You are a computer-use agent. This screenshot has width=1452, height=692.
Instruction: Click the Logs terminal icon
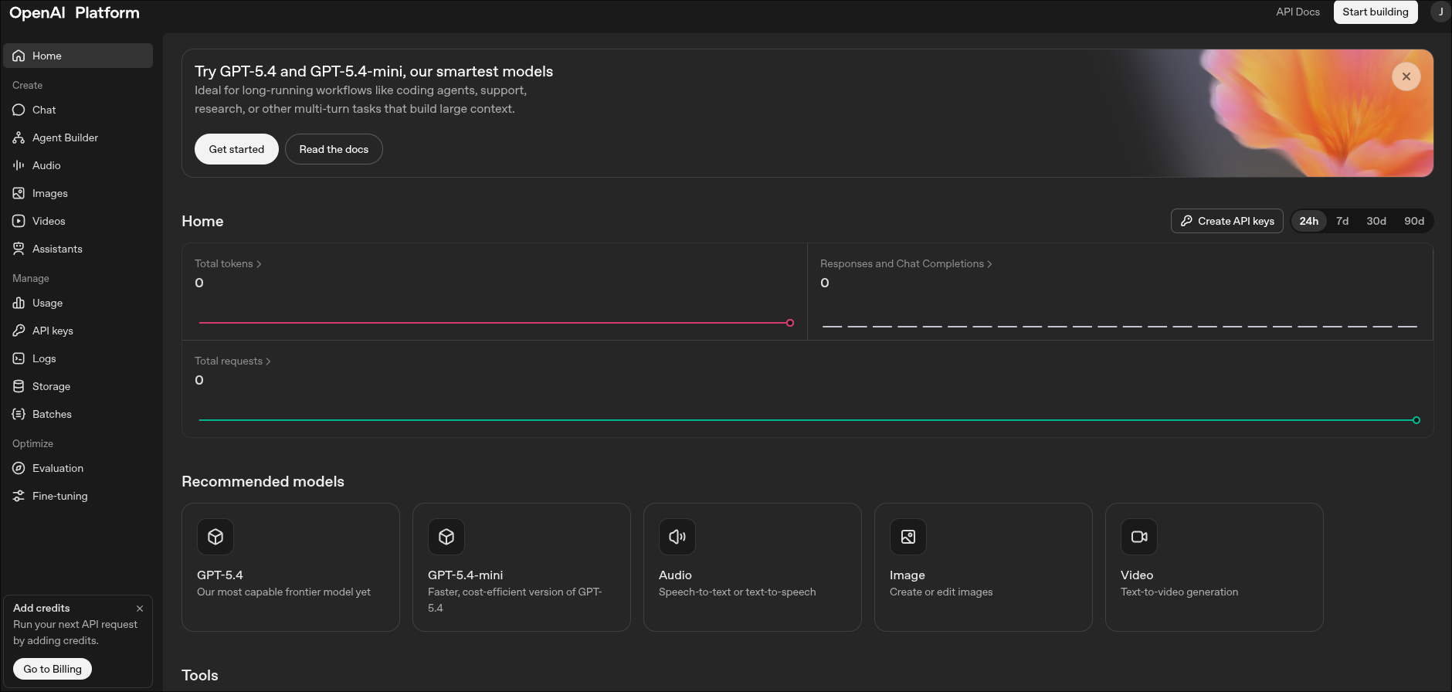[19, 358]
